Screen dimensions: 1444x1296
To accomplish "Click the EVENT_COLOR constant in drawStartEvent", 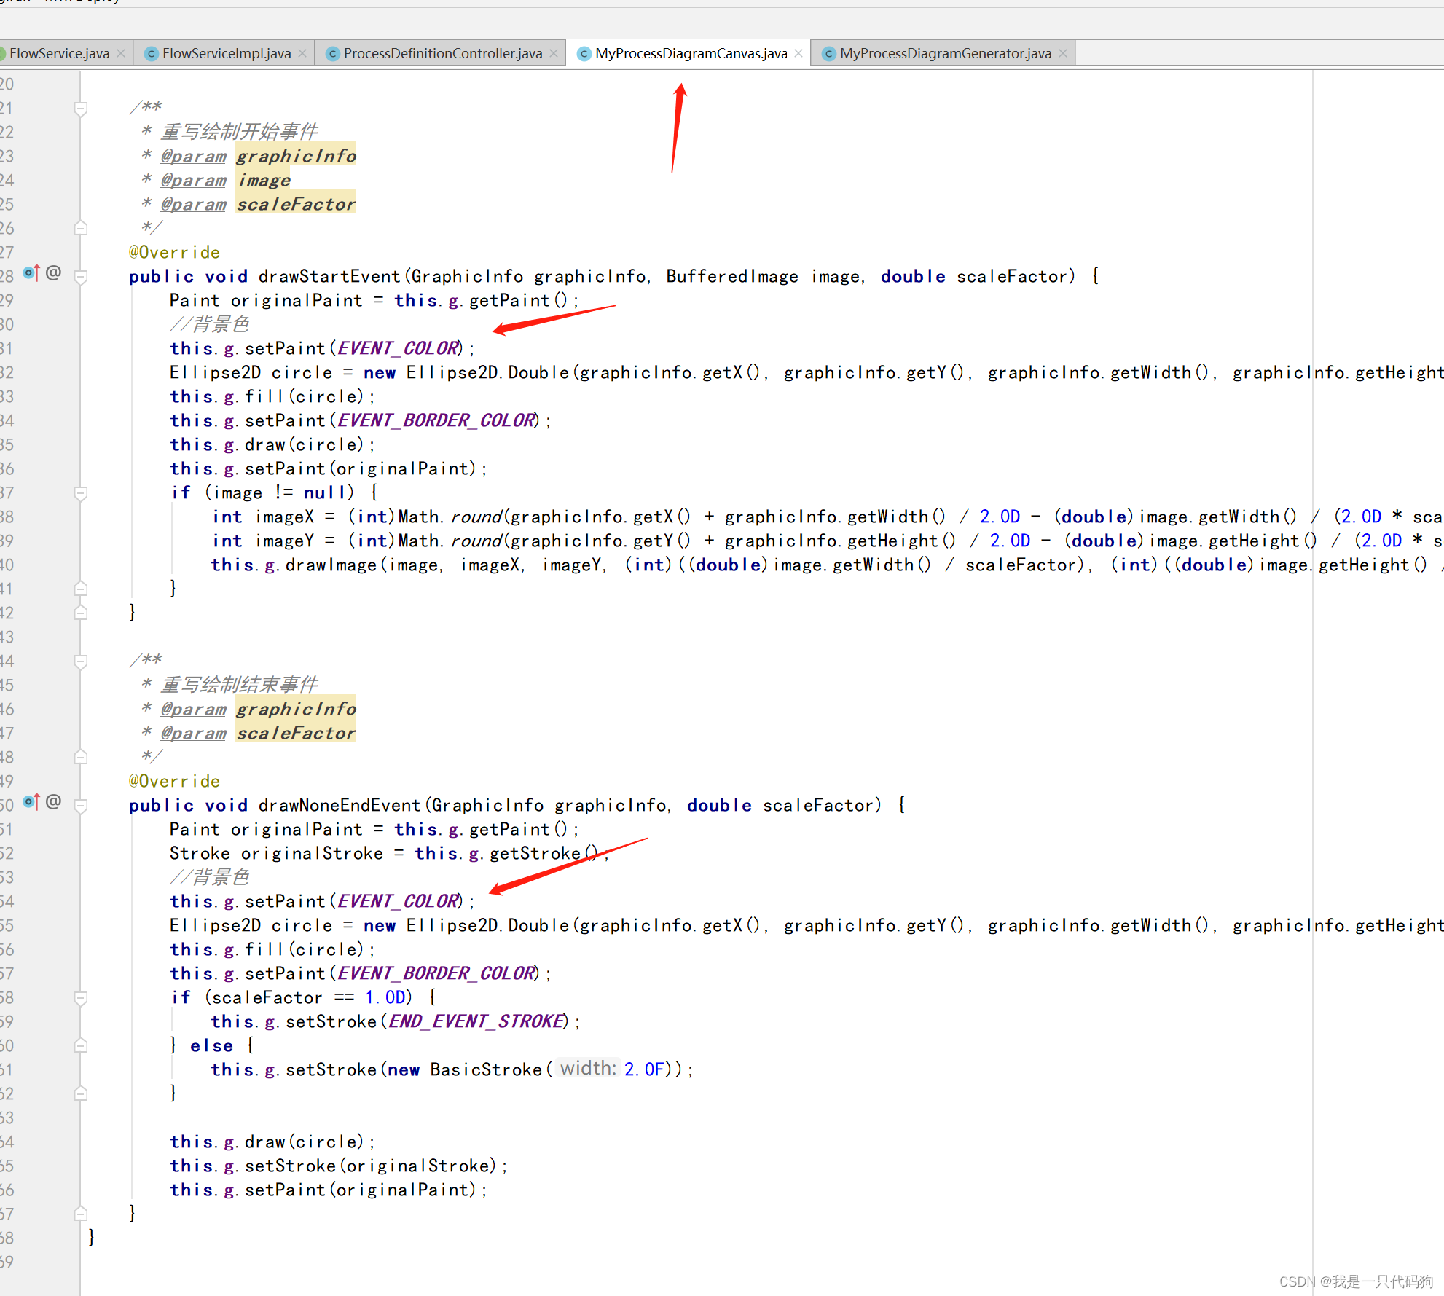I will point(397,348).
